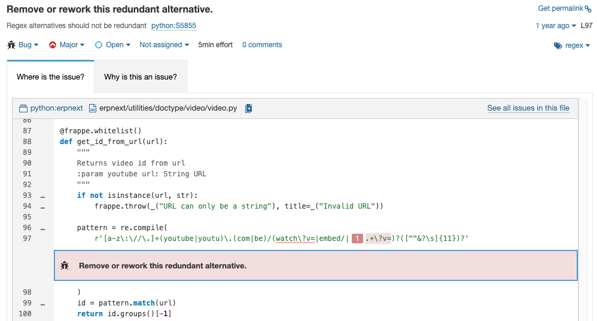Open the python:S5855 rule link

tap(173, 26)
